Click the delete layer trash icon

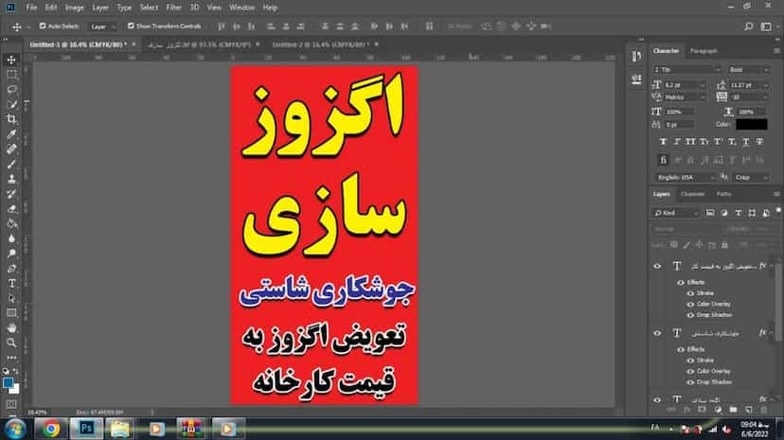tap(763, 410)
